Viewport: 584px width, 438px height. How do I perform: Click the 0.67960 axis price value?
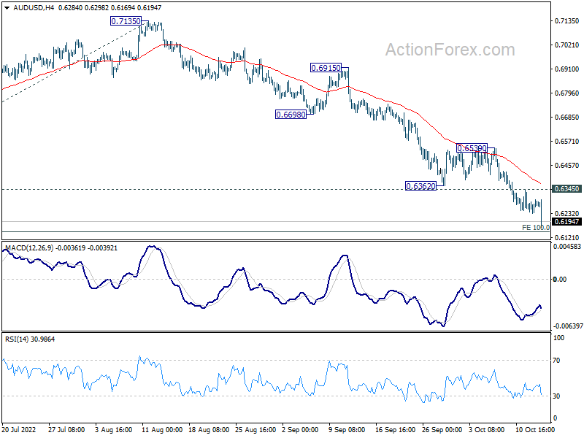[567, 93]
